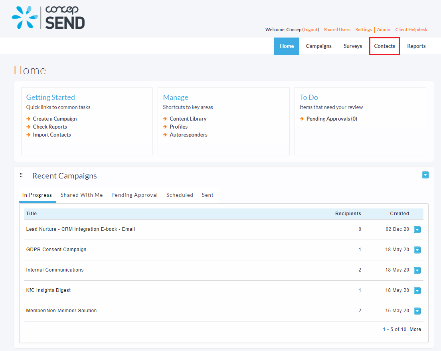The image size is (441, 351).
Task: Click the Recent Campaigns drag handle icon
Action: 21,175
